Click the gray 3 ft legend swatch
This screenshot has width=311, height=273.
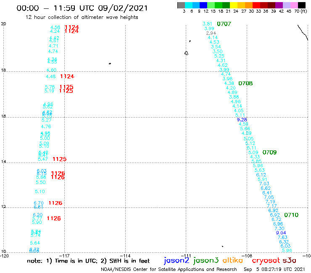(181, 5)
